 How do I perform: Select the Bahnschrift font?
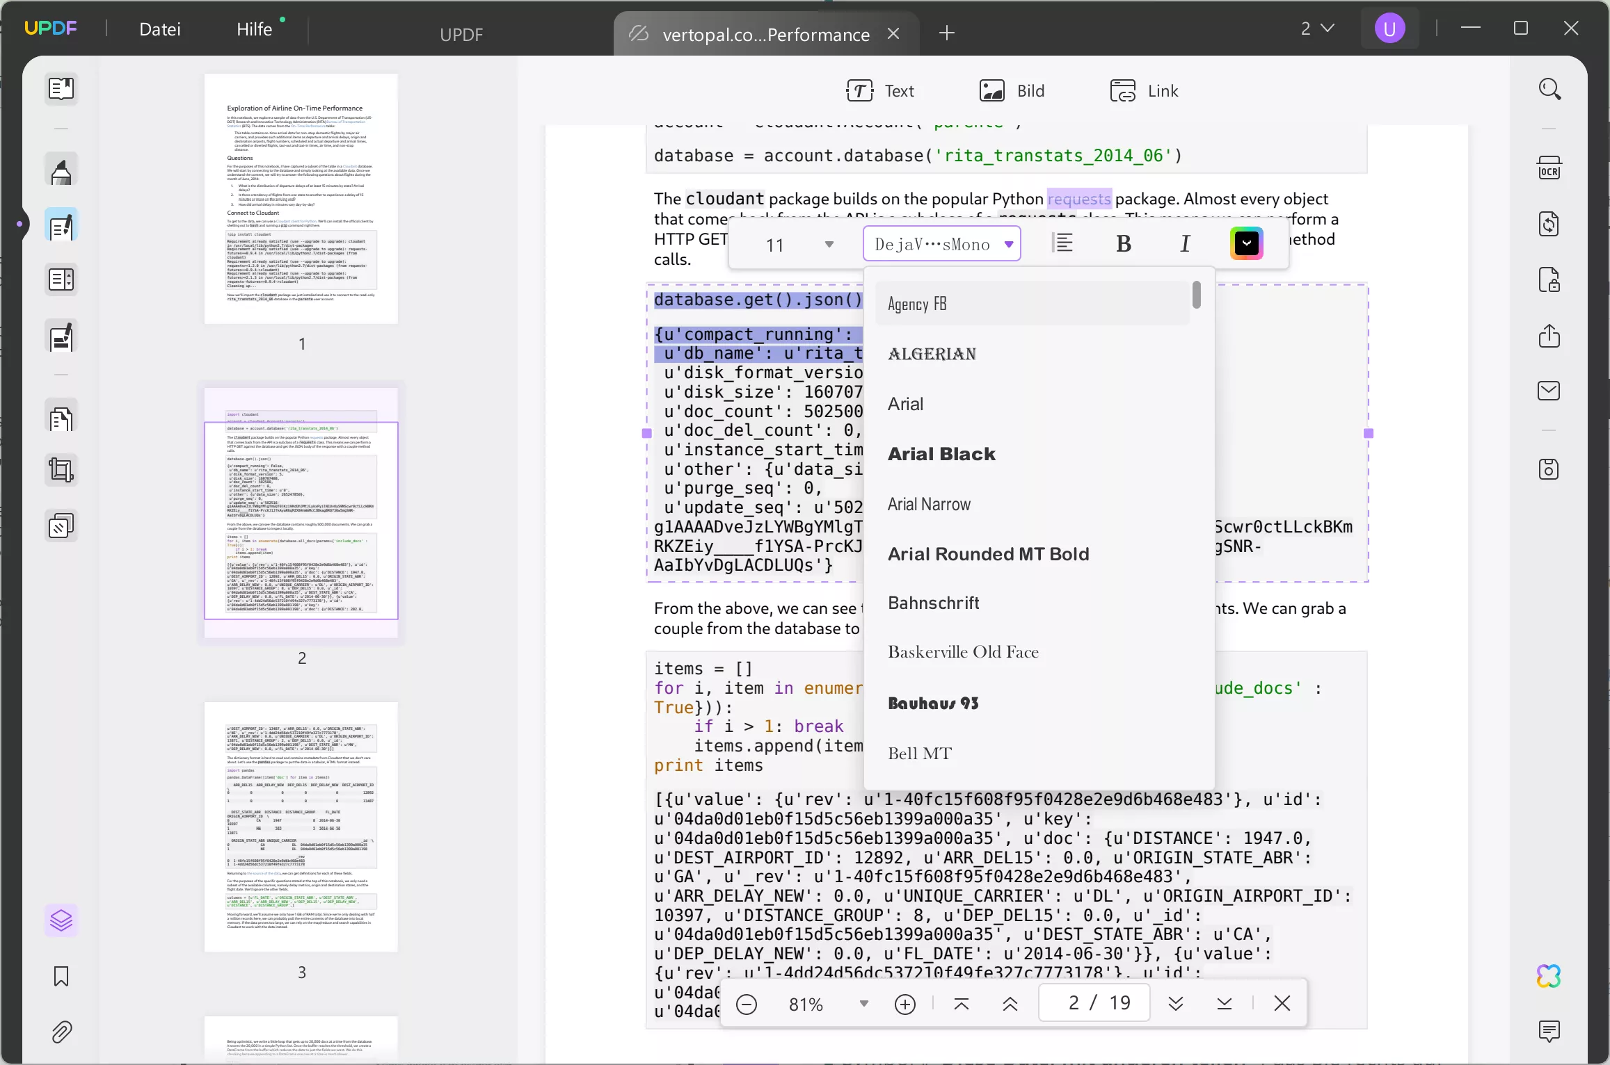tap(933, 602)
